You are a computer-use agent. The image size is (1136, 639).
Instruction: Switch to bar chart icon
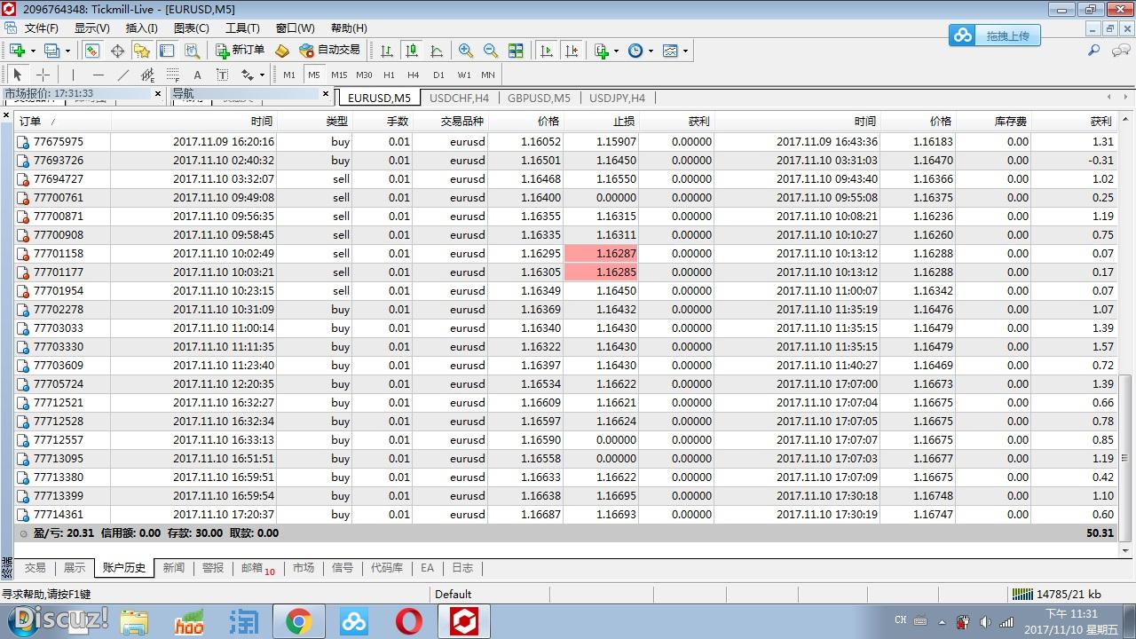point(387,51)
